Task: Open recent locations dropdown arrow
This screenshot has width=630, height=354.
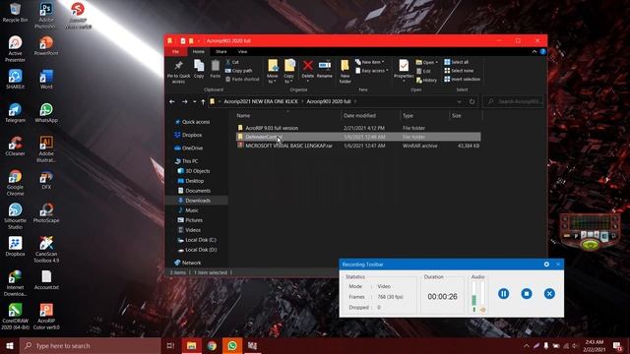Action: (195, 102)
